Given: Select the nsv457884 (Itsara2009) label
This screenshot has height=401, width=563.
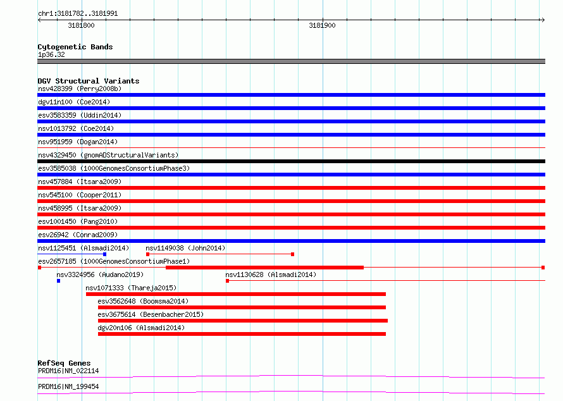Looking at the screenshot, I should click(80, 182).
